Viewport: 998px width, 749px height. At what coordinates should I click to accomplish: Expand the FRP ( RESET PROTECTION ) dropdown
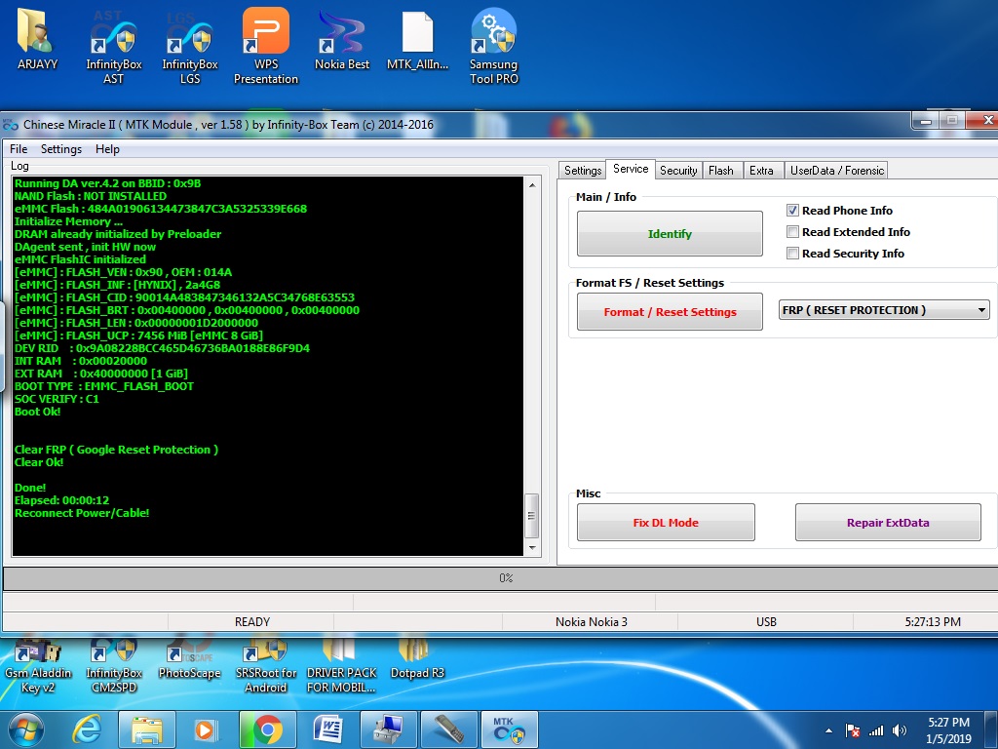[982, 310]
